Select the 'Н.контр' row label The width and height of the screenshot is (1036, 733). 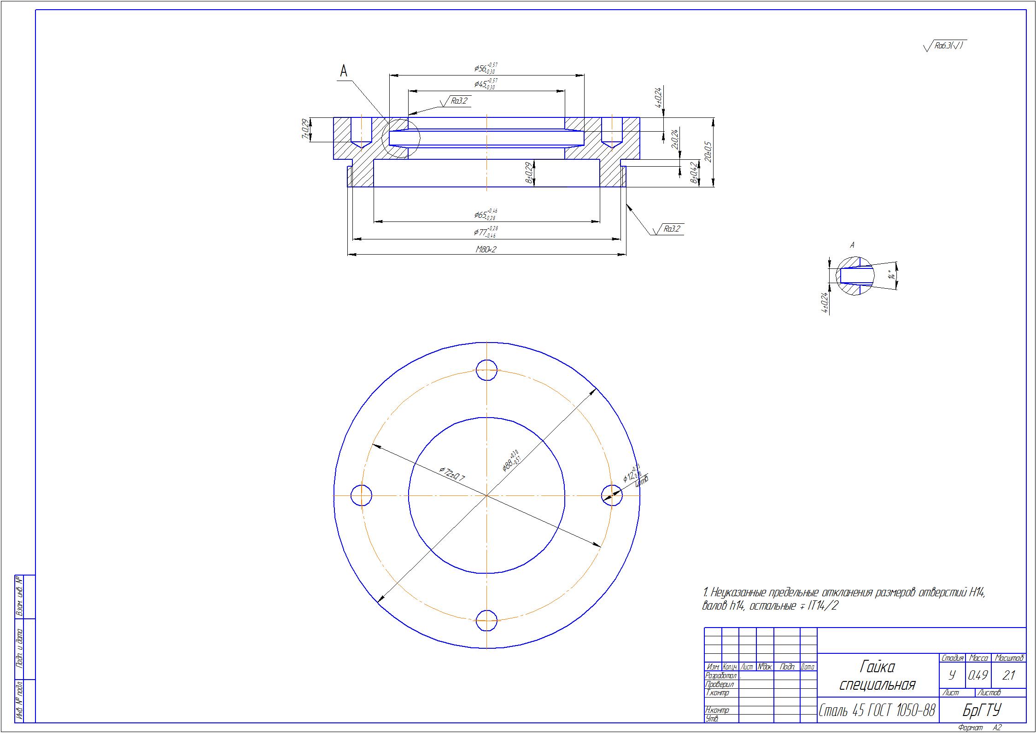(x=717, y=710)
